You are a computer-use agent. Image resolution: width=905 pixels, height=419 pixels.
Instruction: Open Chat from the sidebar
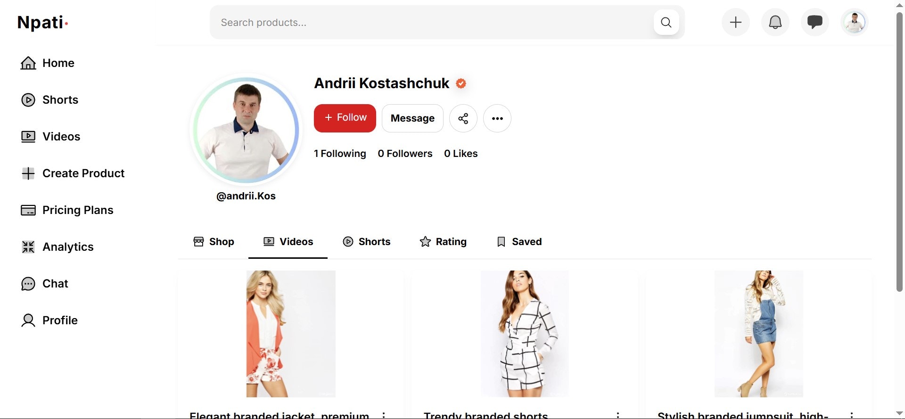coord(45,283)
